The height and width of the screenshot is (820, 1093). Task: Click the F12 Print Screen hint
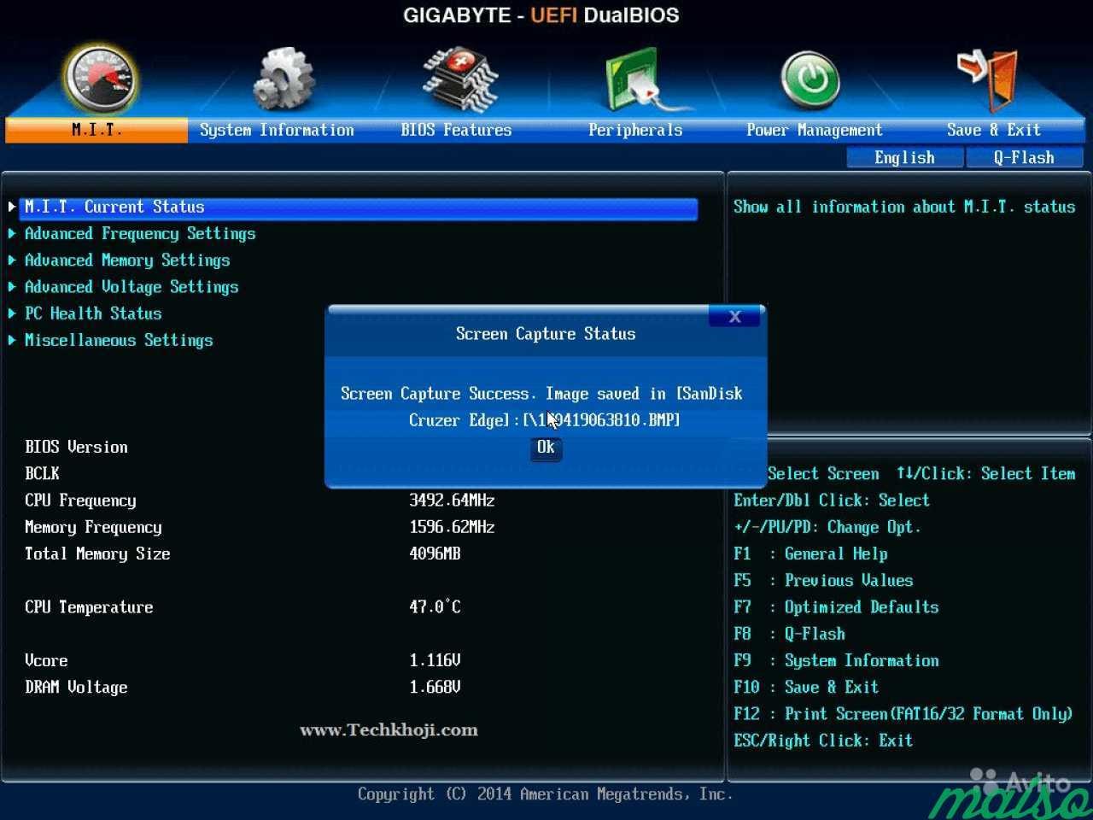point(903,714)
